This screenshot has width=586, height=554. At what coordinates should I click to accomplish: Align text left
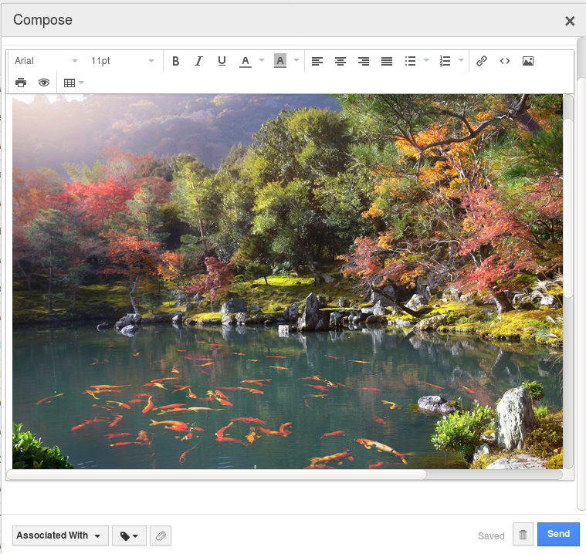click(317, 61)
